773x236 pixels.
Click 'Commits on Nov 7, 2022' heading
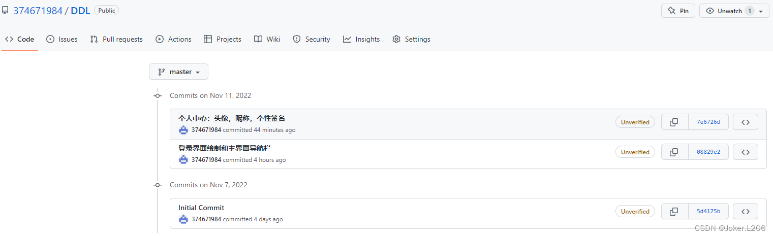(x=208, y=185)
